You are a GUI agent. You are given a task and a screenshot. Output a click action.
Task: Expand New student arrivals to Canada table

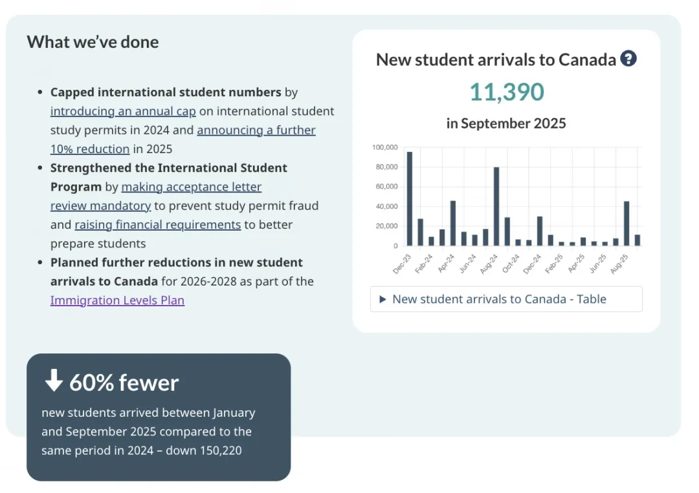point(499,299)
